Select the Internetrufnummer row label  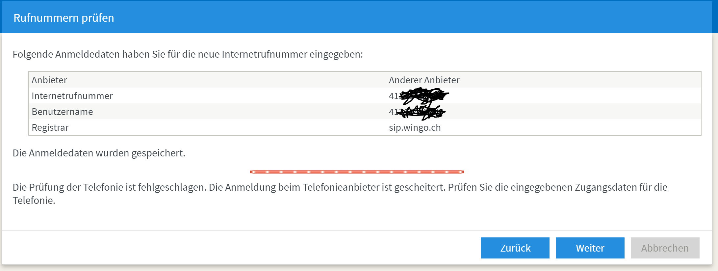(72, 96)
